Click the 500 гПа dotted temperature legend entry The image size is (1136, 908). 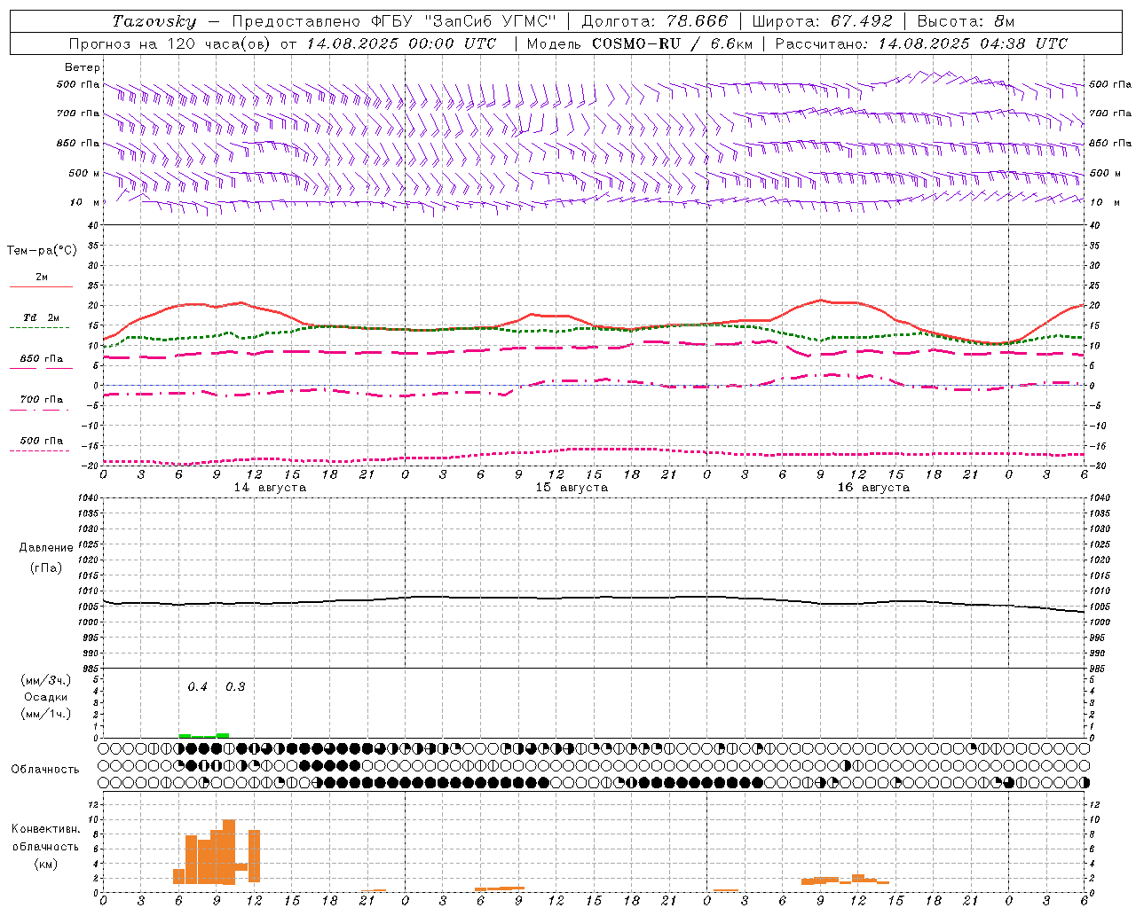(42, 441)
